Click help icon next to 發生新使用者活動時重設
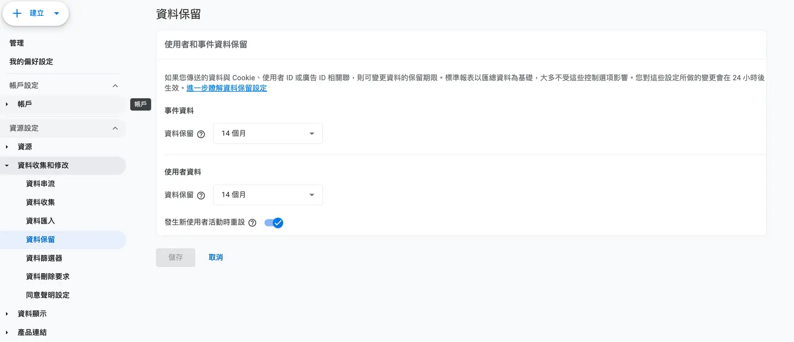The width and height of the screenshot is (794, 342). point(252,223)
